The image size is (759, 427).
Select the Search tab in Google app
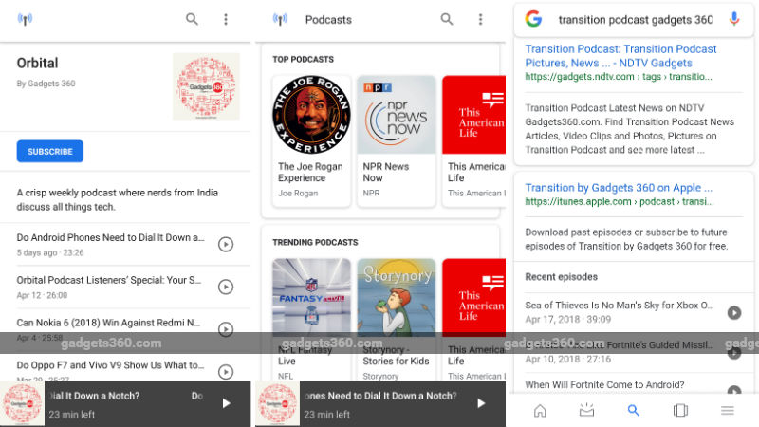633,411
